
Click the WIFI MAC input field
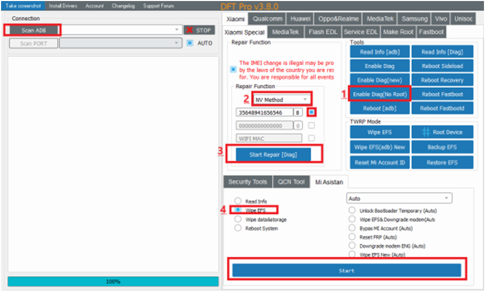[x=269, y=138]
